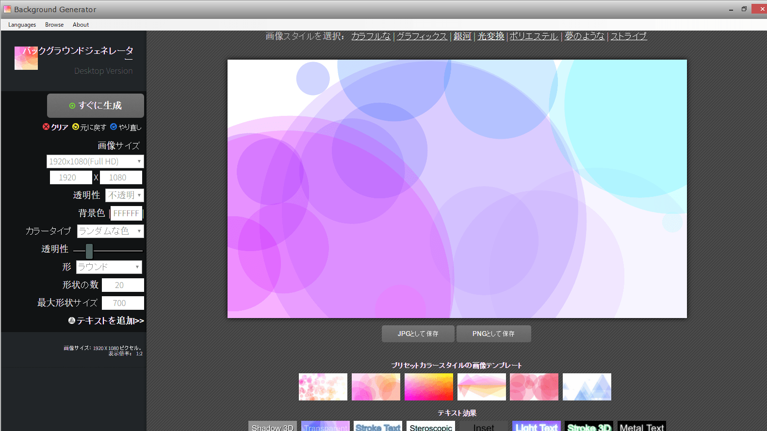767x431 pixels.
Task: Open the ランダムな色 color type dropdown
Action: point(110,231)
